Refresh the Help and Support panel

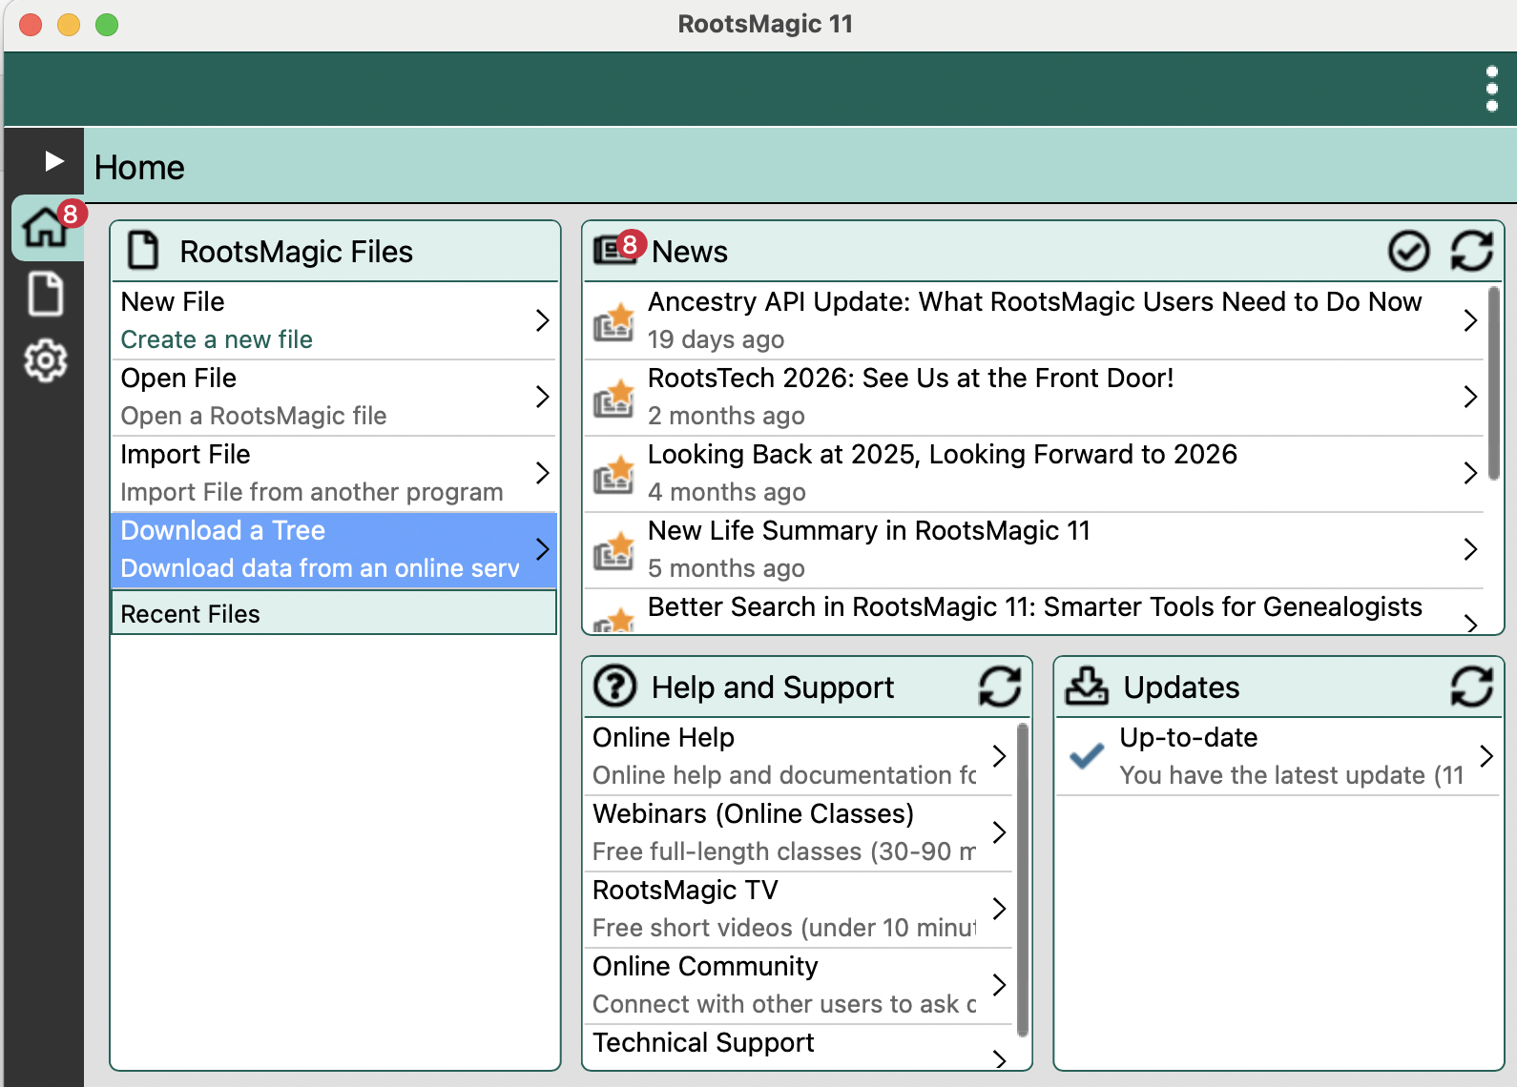[x=1000, y=687]
